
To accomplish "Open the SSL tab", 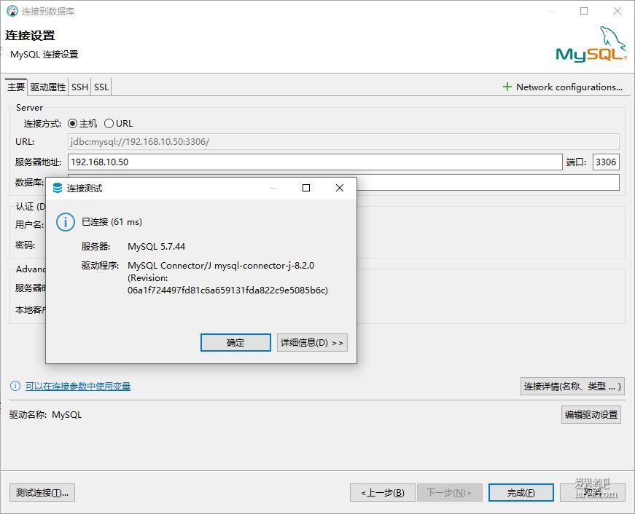I will pos(101,87).
